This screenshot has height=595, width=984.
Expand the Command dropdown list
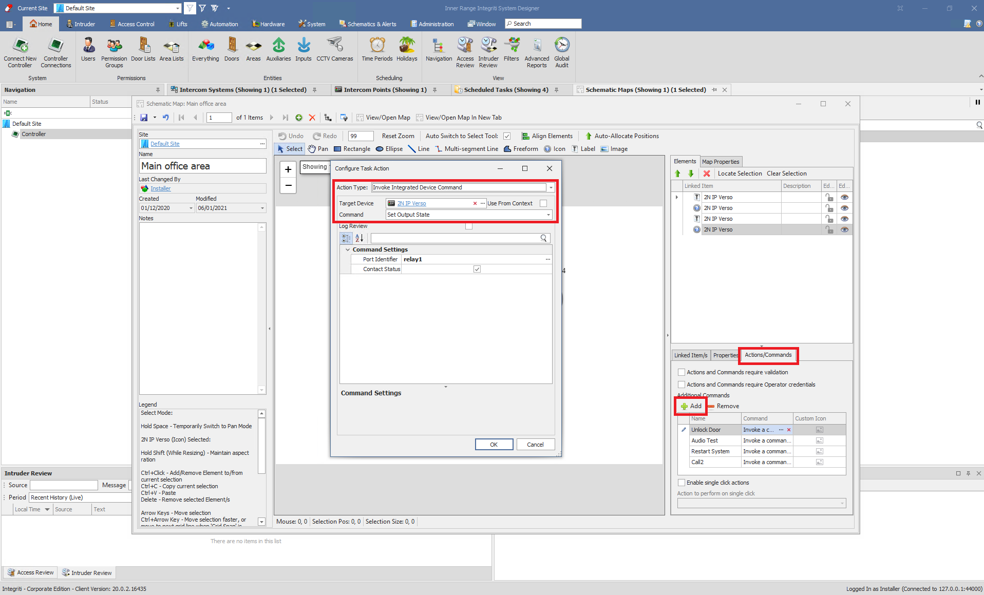tap(548, 215)
